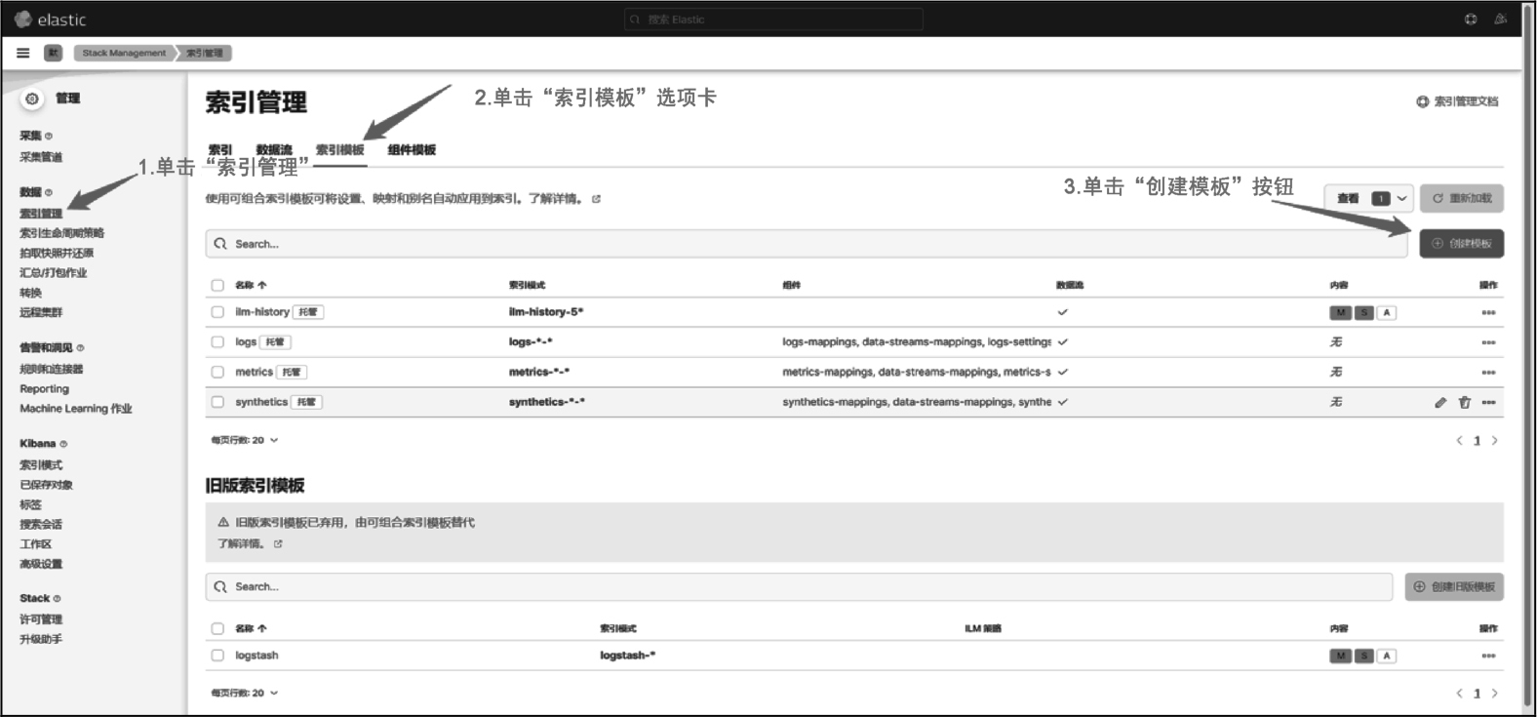Click the 创建模板 button
The image size is (1537, 717).
(1461, 244)
